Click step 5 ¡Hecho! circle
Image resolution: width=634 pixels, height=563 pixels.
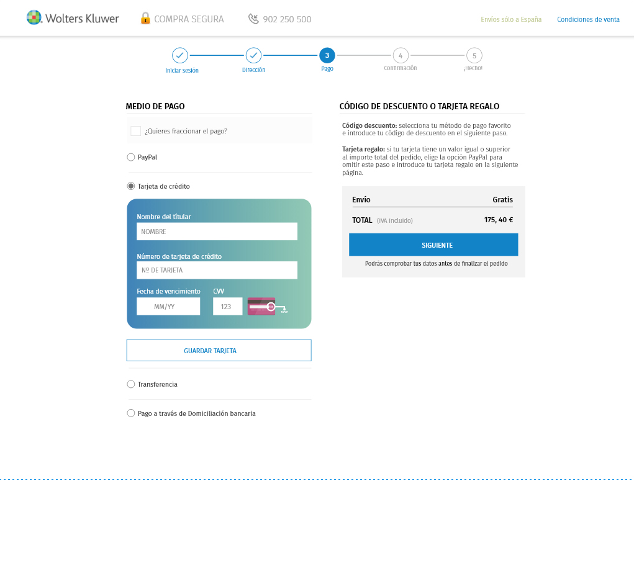pyautogui.click(x=474, y=55)
